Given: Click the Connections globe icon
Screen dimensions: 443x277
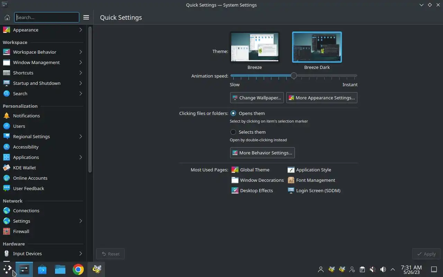Looking at the screenshot, I should point(6,211).
